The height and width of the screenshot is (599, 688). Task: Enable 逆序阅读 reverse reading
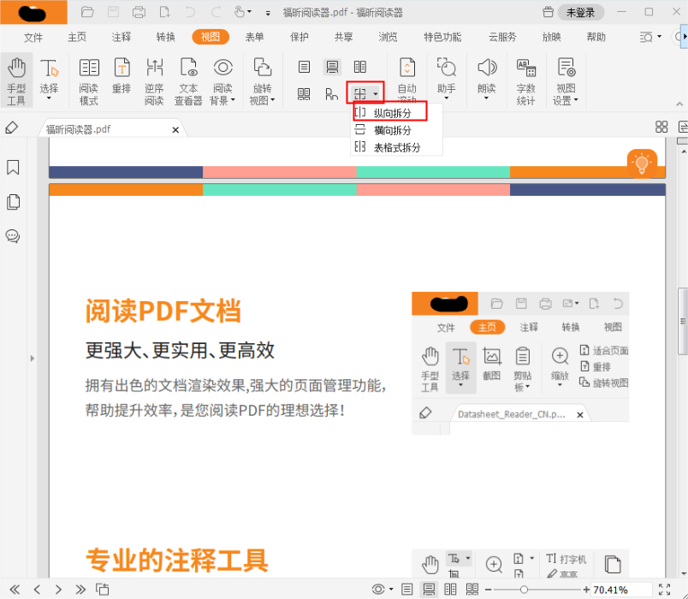(x=154, y=79)
